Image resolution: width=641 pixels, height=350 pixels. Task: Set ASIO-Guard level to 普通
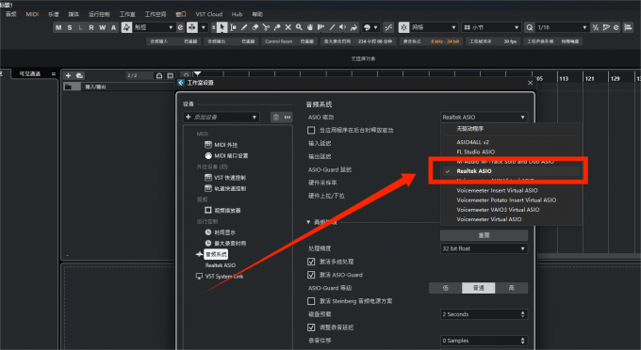478,288
